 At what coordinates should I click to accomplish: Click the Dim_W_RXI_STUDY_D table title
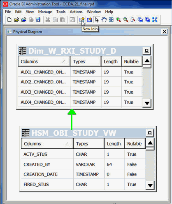[72, 51]
